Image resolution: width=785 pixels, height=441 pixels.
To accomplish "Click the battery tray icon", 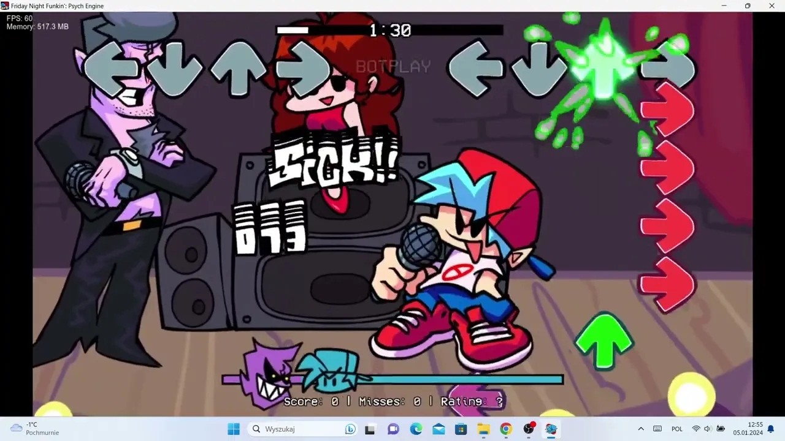I will pos(721,429).
